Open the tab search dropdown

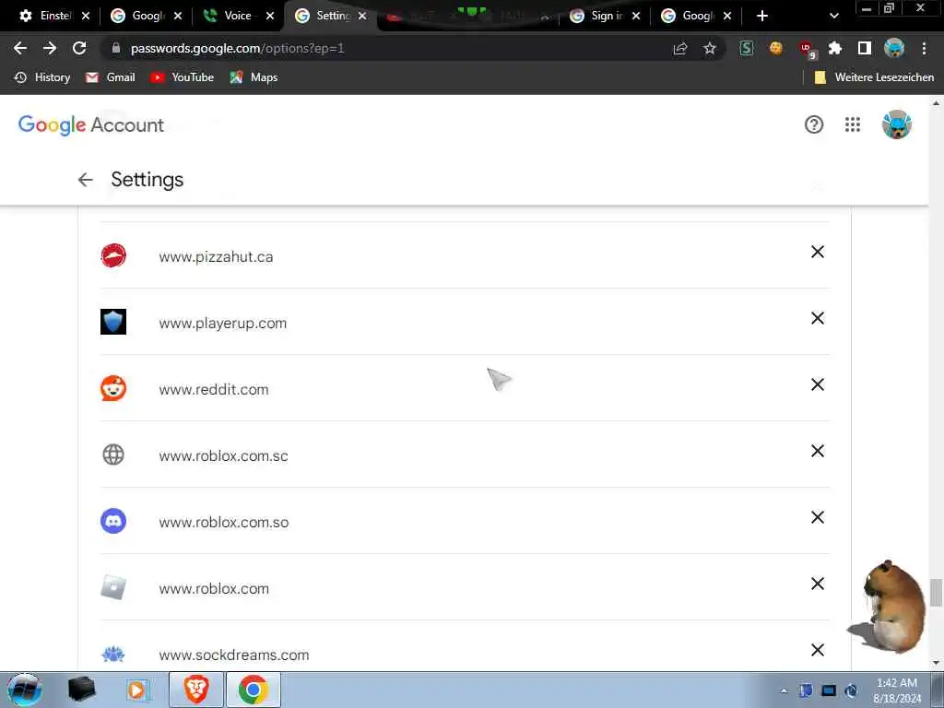[x=833, y=17]
